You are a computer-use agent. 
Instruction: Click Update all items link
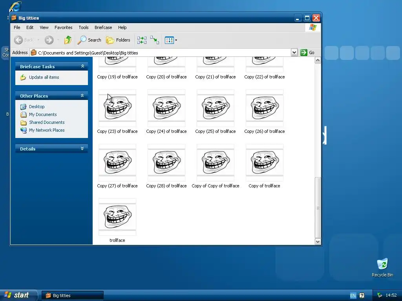click(x=44, y=77)
